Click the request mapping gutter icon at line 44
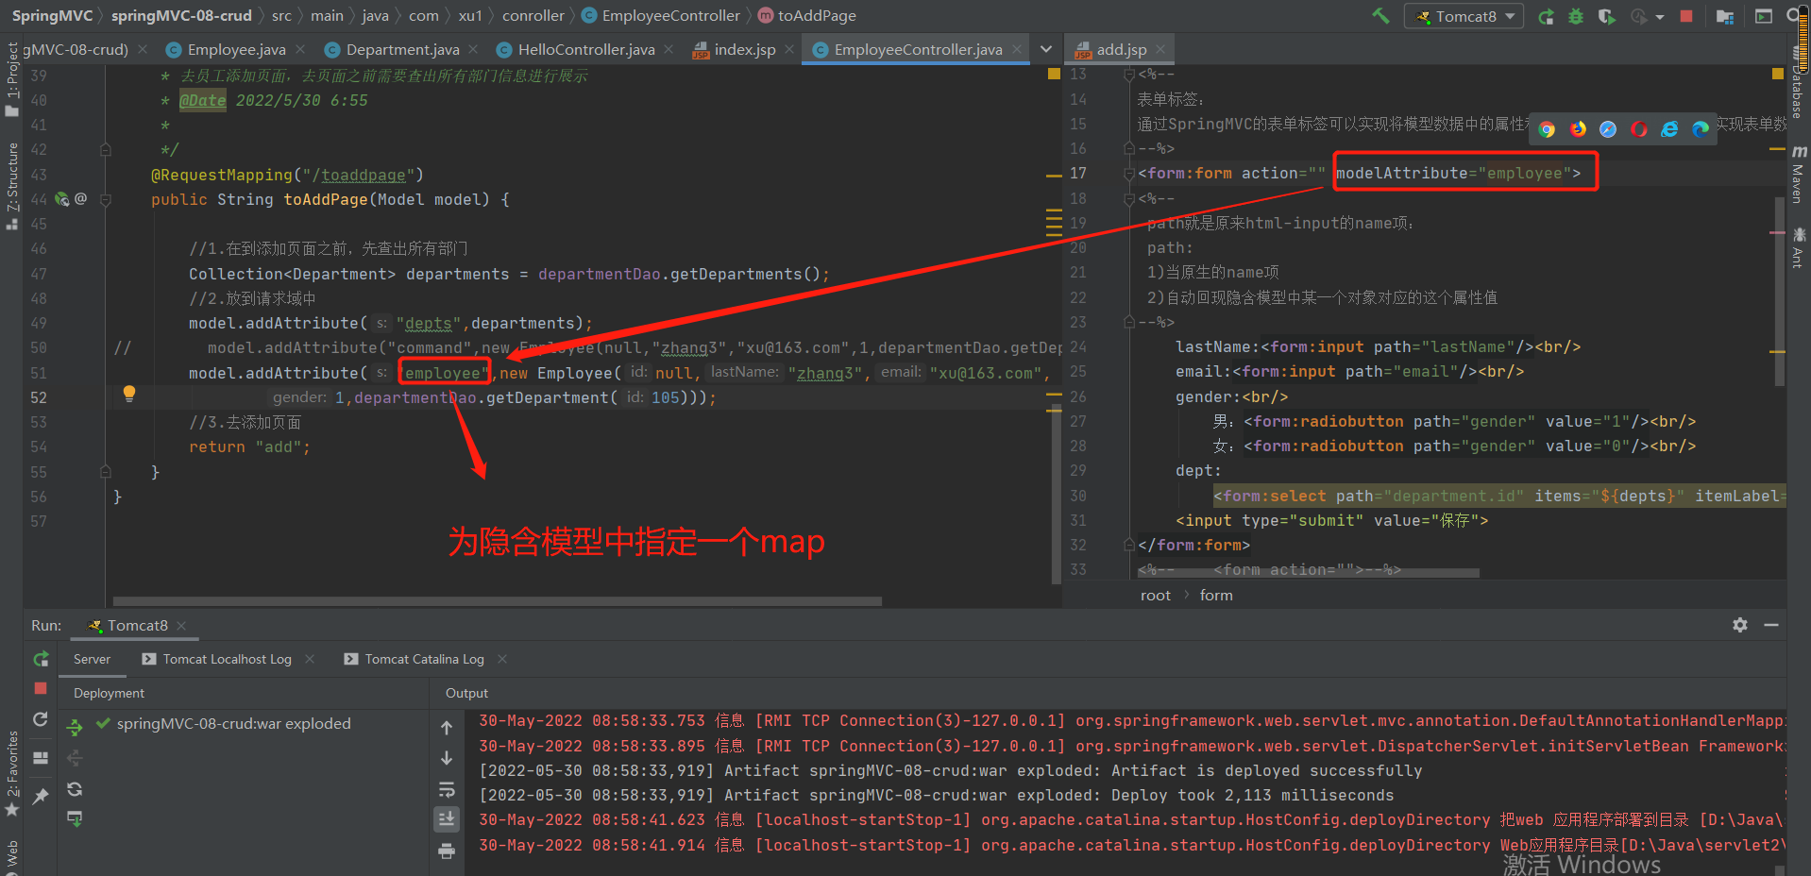1811x876 pixels. tap(62, 199)
